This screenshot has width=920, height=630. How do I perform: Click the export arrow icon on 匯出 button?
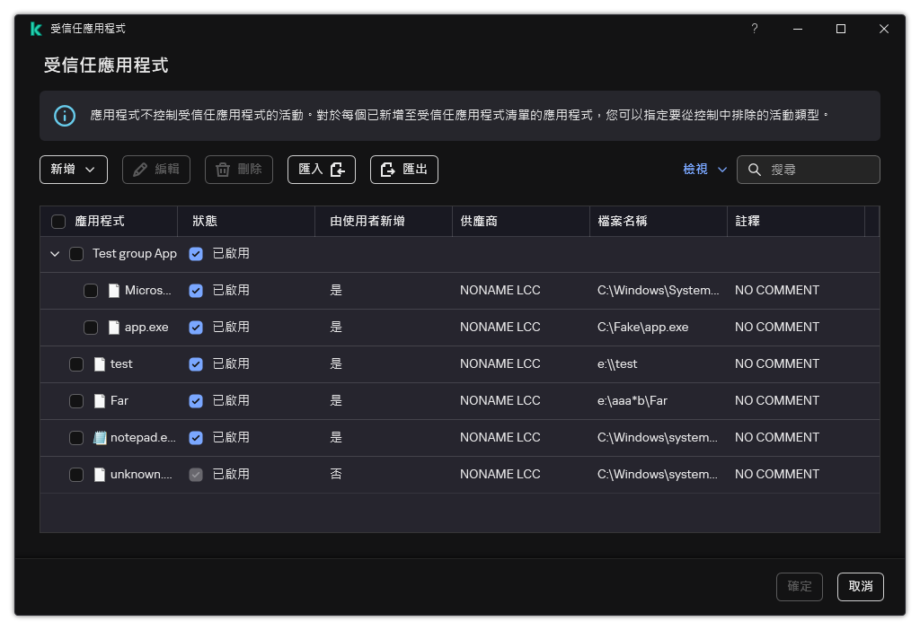[389, 169]
